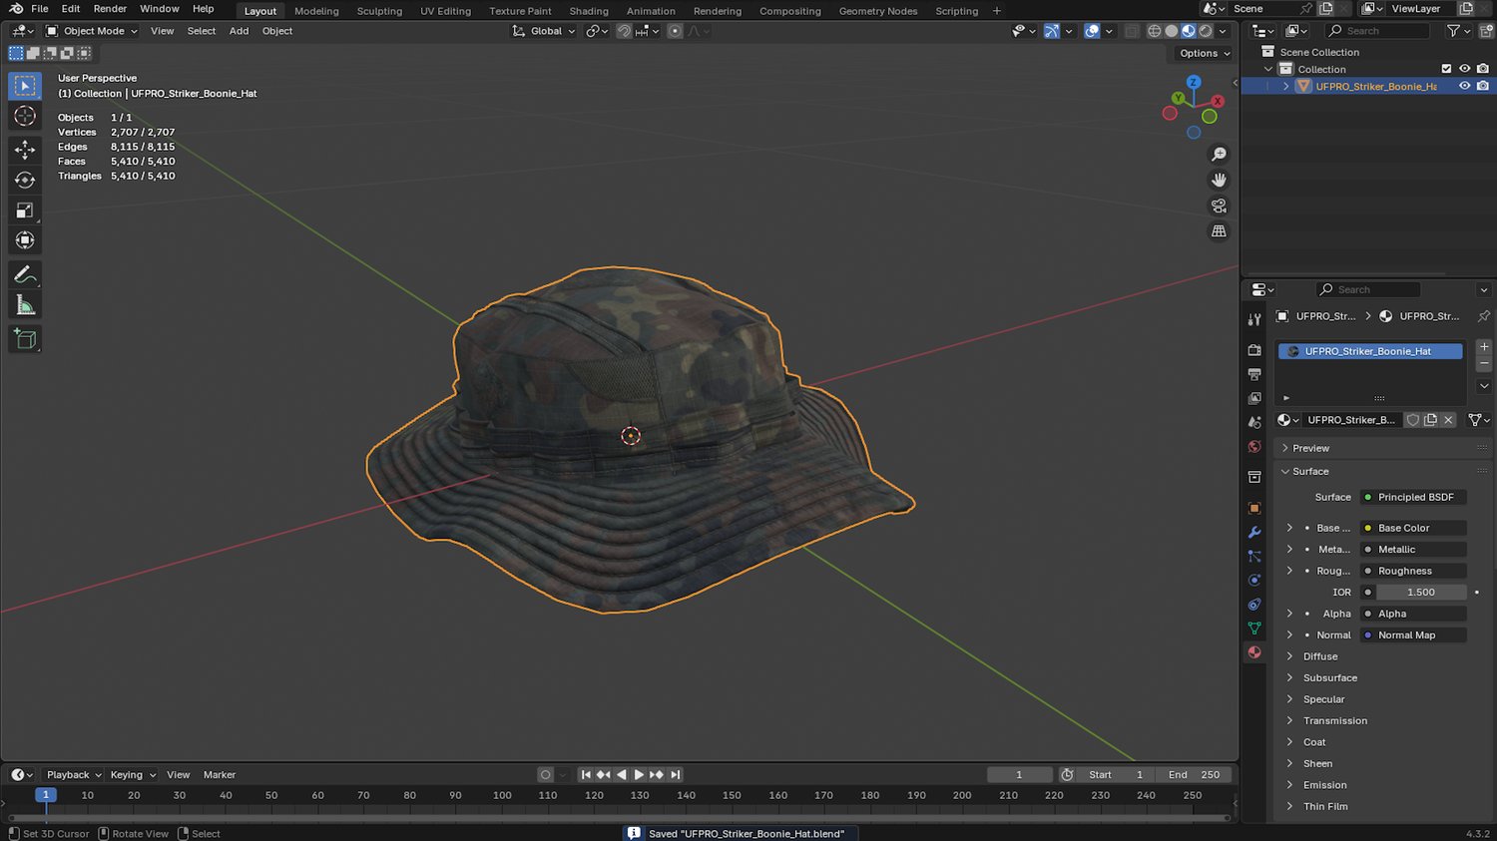Select the Measure tool
The image size is (1497, 841).
click(25, 305)
